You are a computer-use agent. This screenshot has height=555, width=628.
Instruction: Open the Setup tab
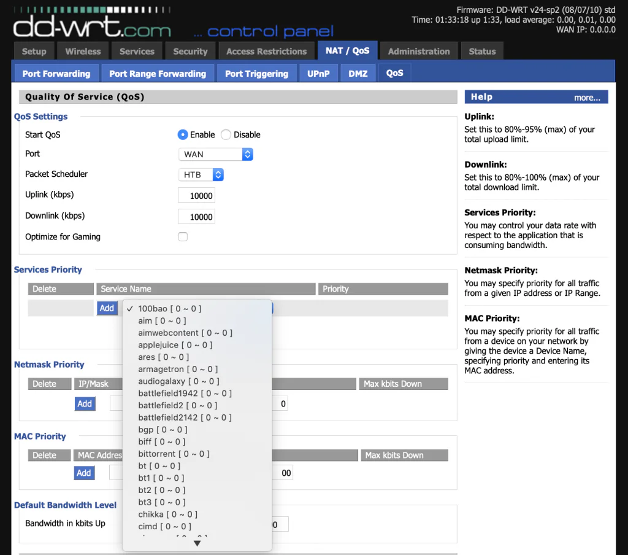(34, 52)
